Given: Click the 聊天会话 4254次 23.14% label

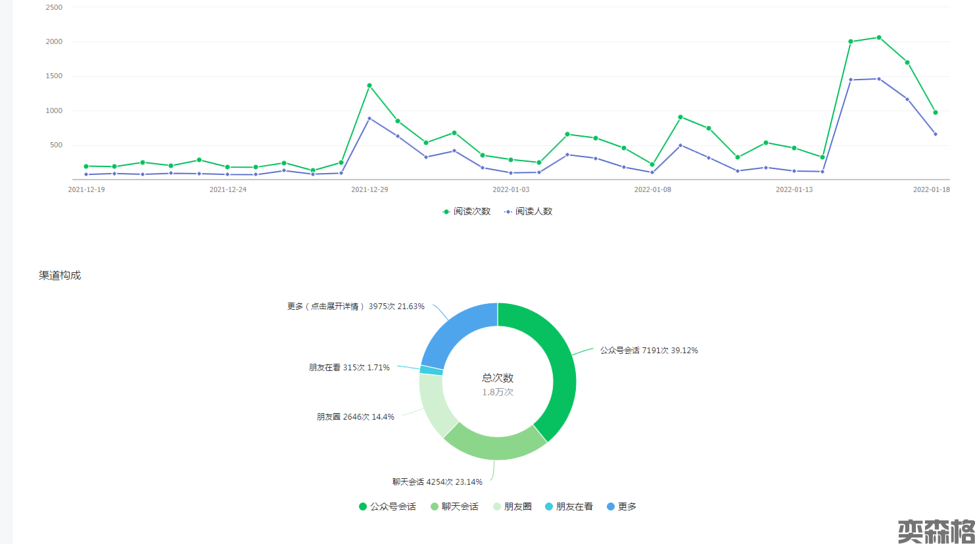Looking at the screenshot, I should pos(437,482).
